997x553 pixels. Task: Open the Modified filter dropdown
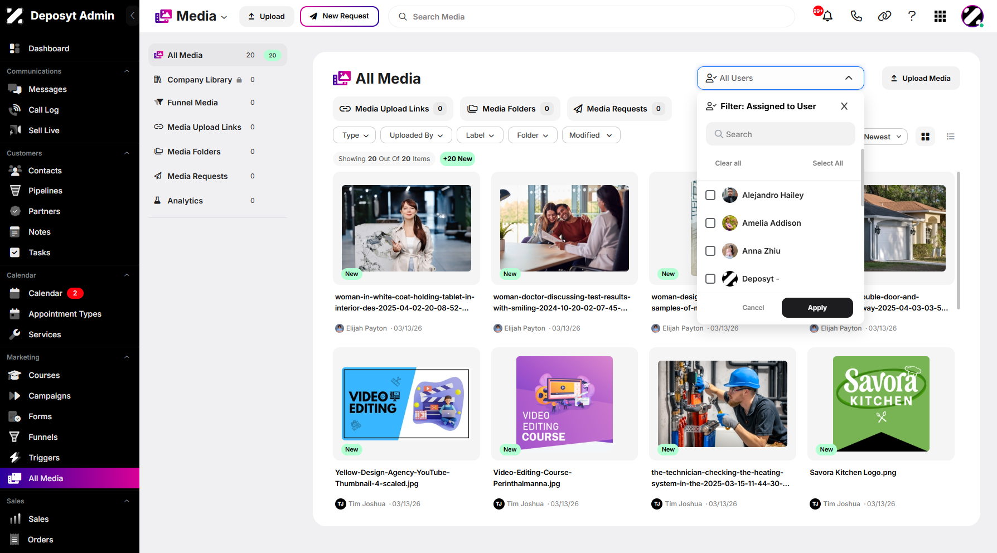(591, 135)
